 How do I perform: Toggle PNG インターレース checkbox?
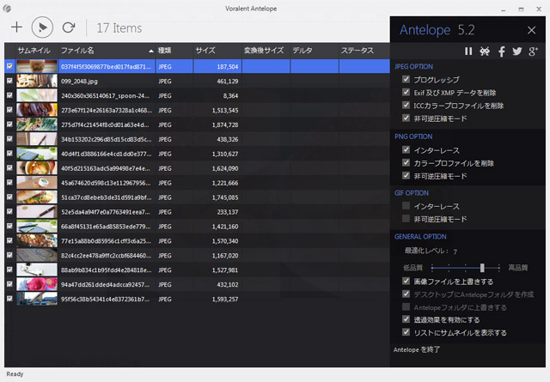(x=406, y=150)
